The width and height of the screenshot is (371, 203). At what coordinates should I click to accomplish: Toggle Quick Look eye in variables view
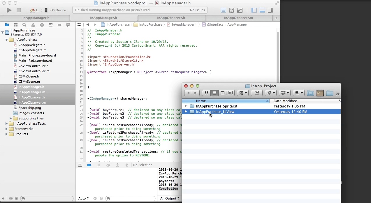[95, 199]
